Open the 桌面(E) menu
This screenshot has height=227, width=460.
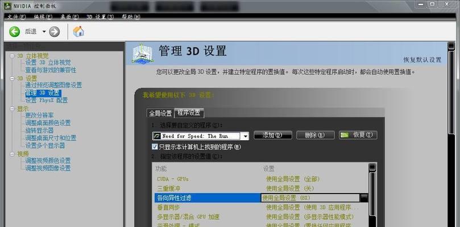[x=69, y=17]
